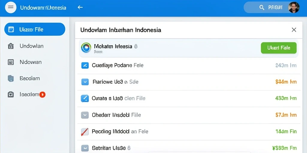The width and height of the screenshot is (307, 153).
Task: Click the search magnifier icon
Action: pyautogui.click(x=261, y=7)
